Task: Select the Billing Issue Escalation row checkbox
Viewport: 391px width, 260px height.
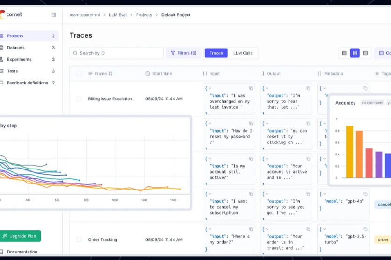Action: point(79,99)
